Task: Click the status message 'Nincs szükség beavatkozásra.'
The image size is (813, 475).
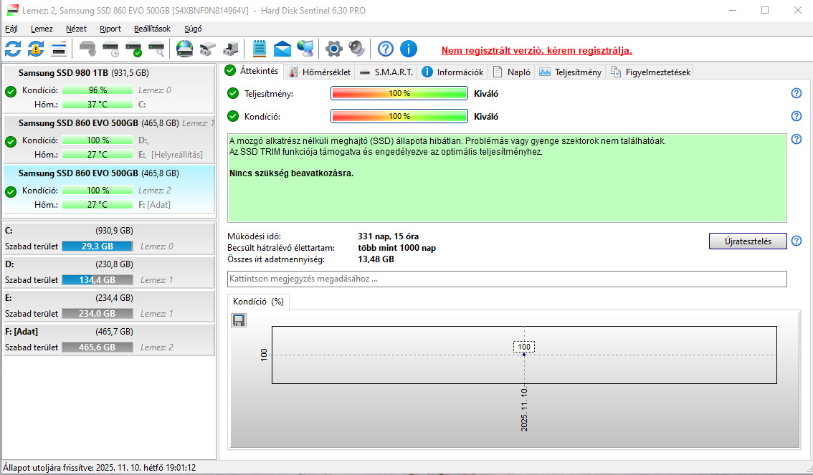Action: (291, 173)
